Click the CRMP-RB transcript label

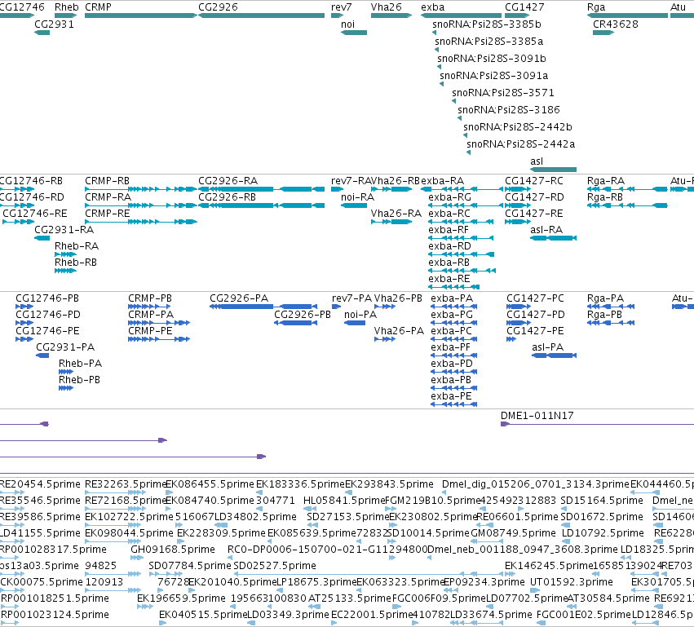(x=107, y=181)
